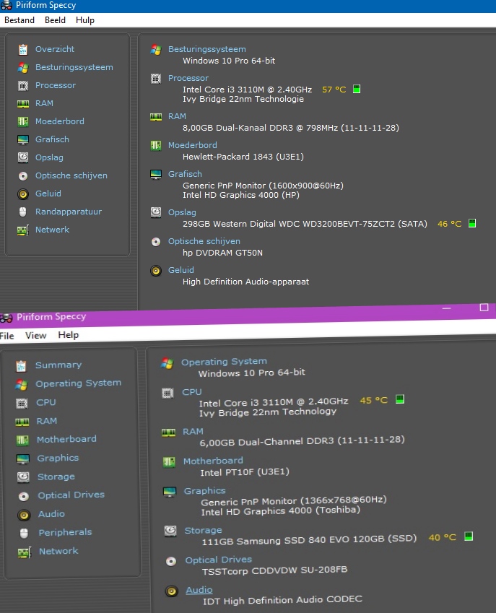
Task: Click the green temperature indicator beside 40 °C
Action: [469, 536]
